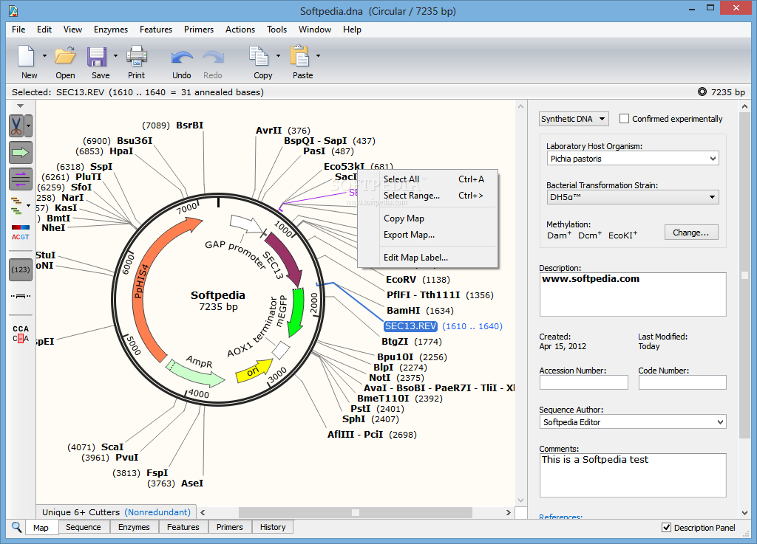Switch to the Primers tab
The width and height of the screenshot is (757, 544).
click(229, 527)
